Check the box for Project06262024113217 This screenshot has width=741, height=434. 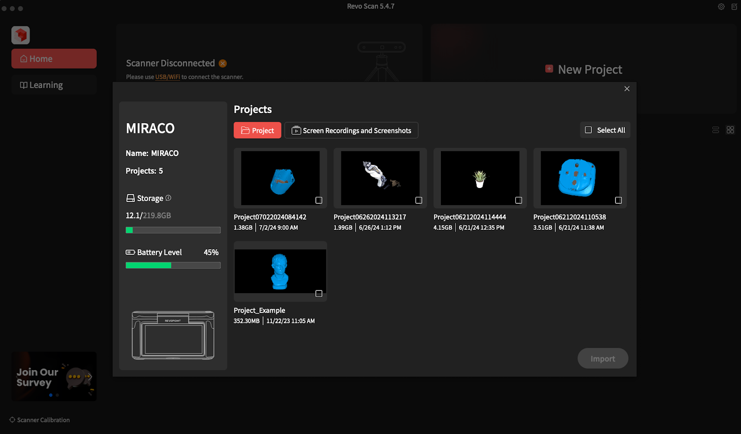[419, 200]
